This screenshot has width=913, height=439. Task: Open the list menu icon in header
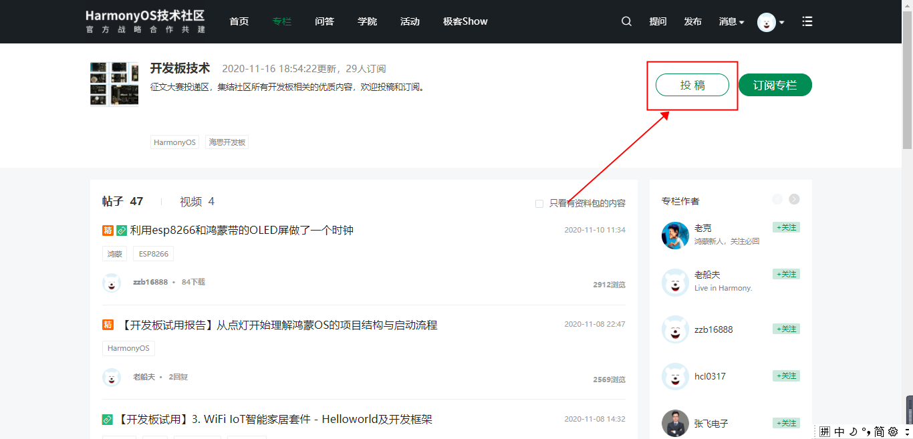807,21
